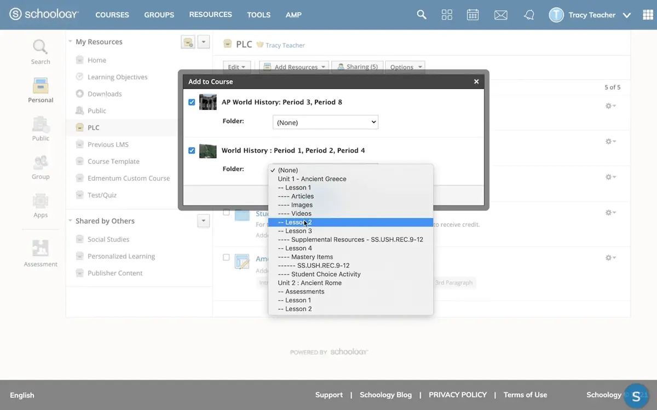Click the gear icon for the fourth resource row
Screen dimensions: 657x410
(610, 212)
